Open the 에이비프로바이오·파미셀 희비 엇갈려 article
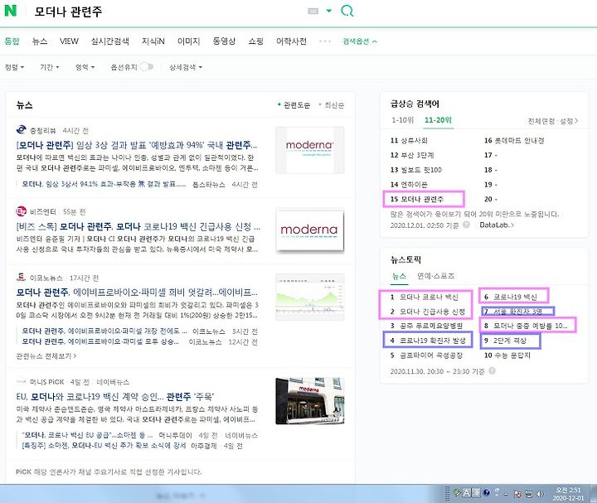Image resolution: width=597 pixels, height=503 pixels. (137, 293)
